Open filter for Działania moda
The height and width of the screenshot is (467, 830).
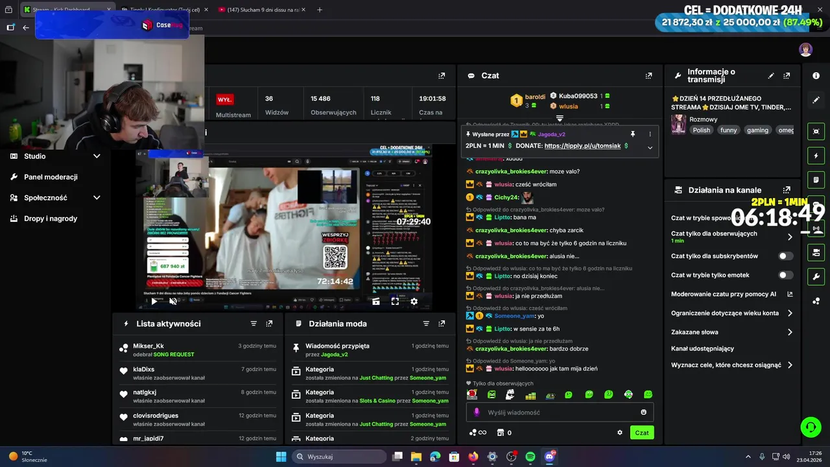[x=426, y=324]
